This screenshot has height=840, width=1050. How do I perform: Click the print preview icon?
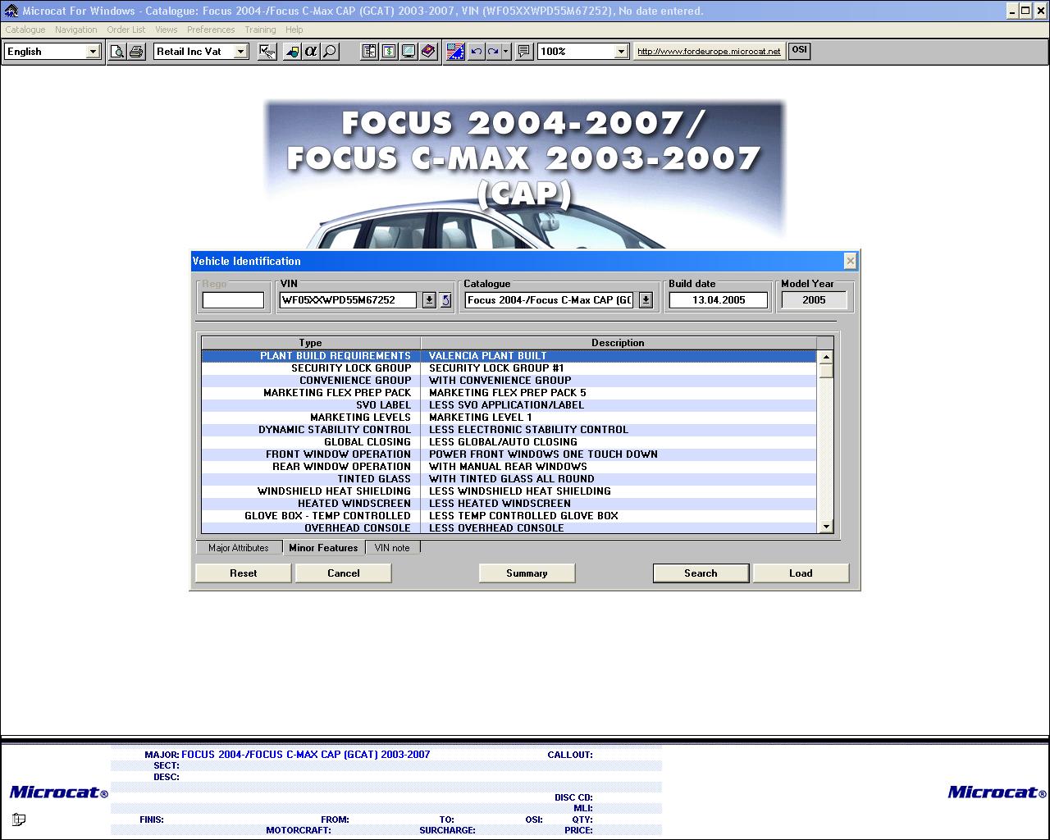click(117, 52)
